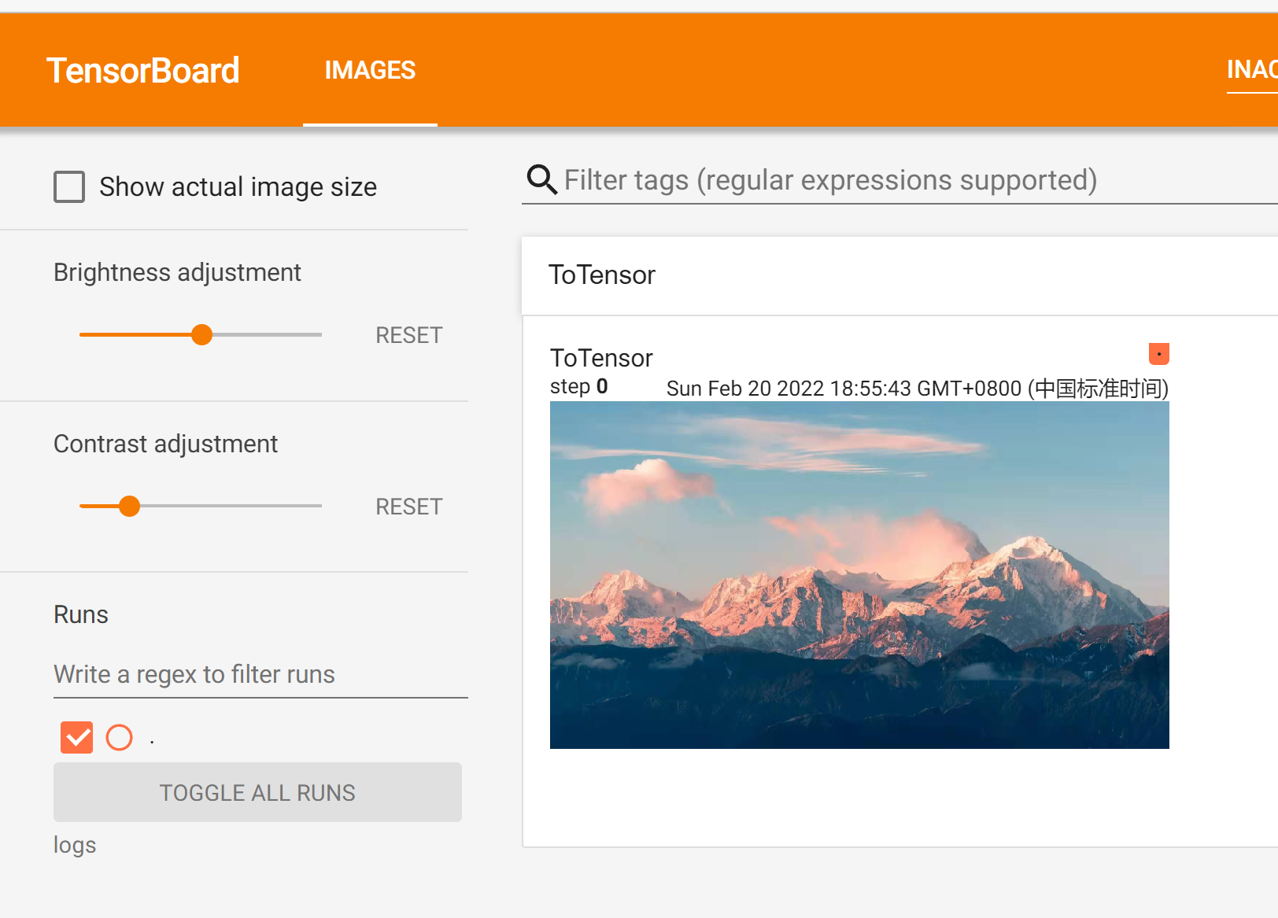Uncheck the '.' run checkbox
The width and height of the screenshot is (1278, 918).
(76, 738)
